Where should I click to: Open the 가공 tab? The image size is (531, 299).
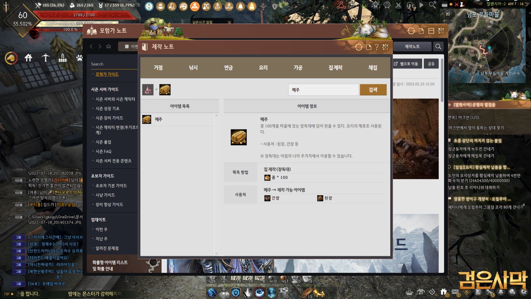tap(298, 67)
